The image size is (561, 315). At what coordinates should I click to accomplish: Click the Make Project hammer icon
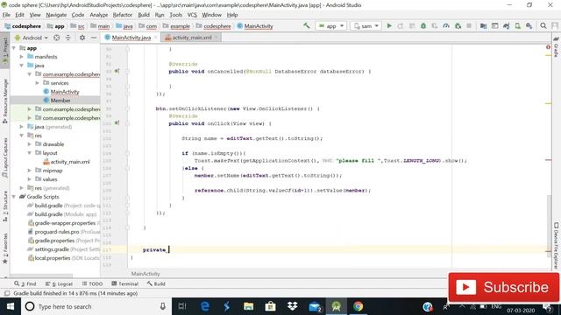point(306,25)
